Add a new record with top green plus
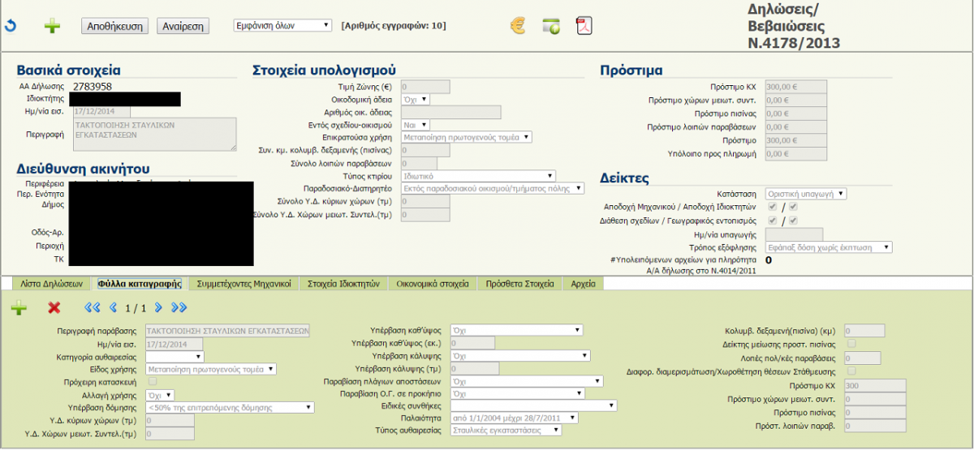The width and height of the screenshot is (974, 450). (x=52, y=26)
